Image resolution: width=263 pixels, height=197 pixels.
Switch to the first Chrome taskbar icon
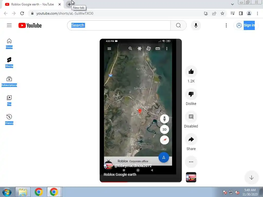[39, 192]
